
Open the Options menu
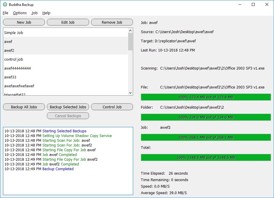(20, 13)
